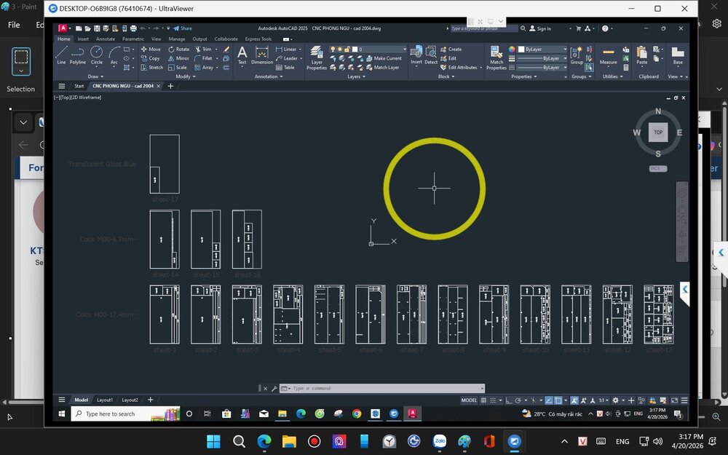
Task: Insert Text annotation tool
Action: point(242,55)
